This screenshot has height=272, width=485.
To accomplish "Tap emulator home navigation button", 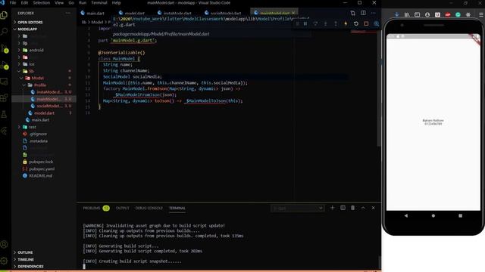I will click(x=433, y=215).
